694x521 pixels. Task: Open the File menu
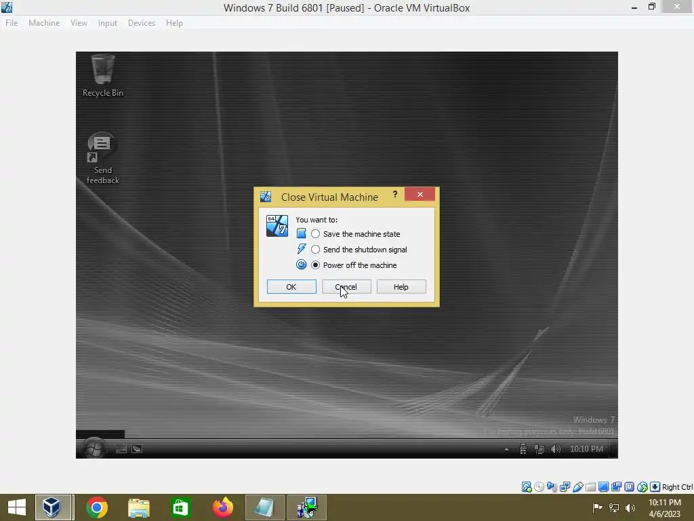pyautogui.click(x=12, y=23)
